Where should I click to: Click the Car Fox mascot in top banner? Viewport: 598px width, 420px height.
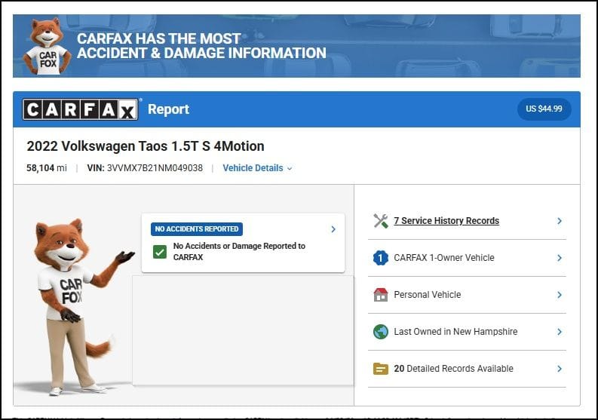coord(47,46)
